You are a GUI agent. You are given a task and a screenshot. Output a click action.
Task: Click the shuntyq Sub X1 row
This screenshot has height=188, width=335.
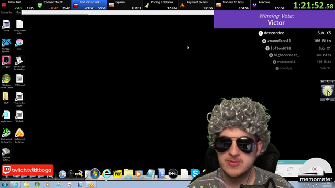coord(303,68)
